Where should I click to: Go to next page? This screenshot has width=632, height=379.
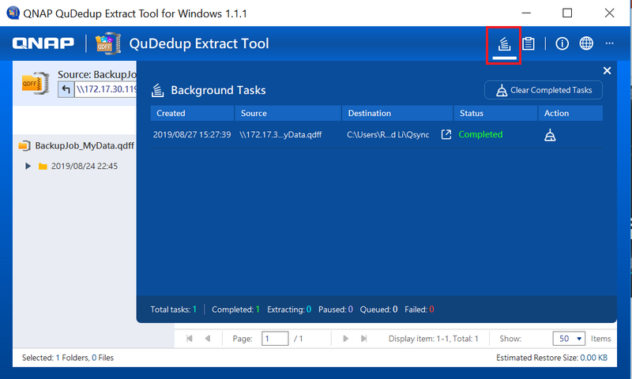pyautogui.click(x=345, y=338)
